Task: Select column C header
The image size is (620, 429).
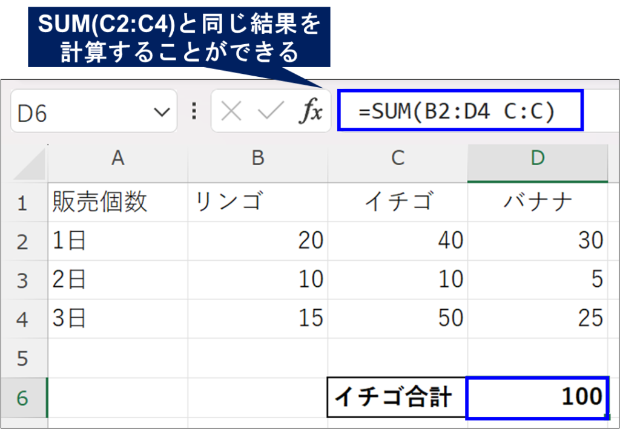Action: pyautogui.click(x=398, y=159)
